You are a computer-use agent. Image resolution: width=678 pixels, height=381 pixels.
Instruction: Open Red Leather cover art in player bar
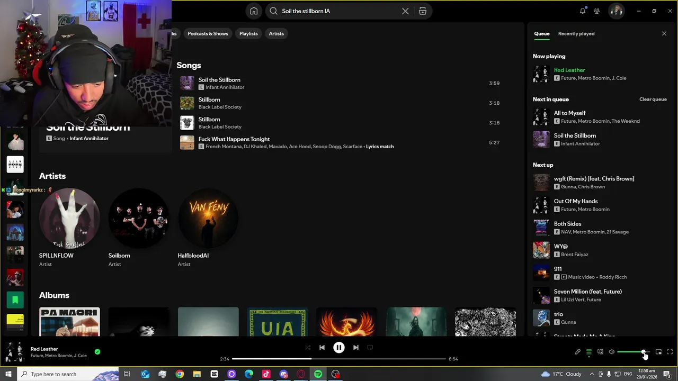coord(14,352)
